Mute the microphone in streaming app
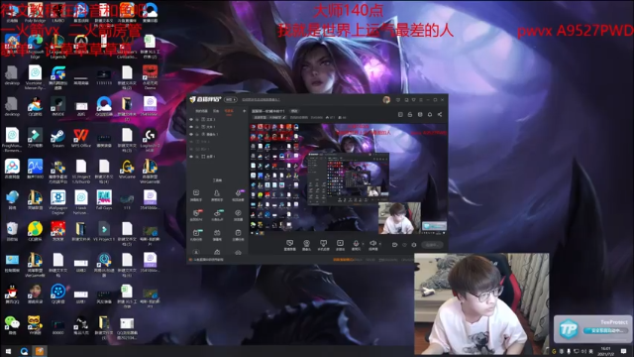 click(x=356, y=244)
